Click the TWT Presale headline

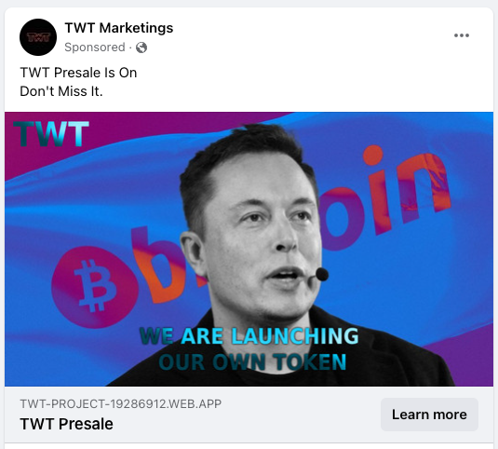(66, 424)
